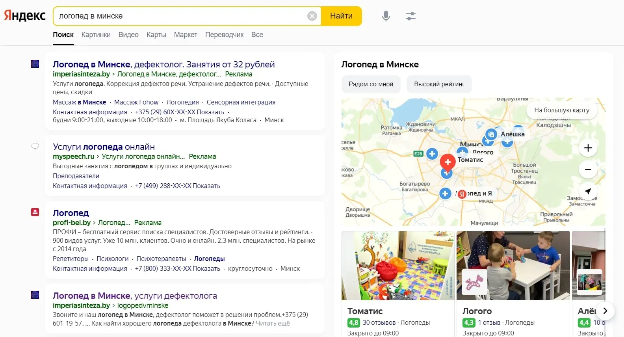Select the red Томатис map pin
Image resolution: width=624 pixels, height=337 pixels.
(x=448, y=162)
